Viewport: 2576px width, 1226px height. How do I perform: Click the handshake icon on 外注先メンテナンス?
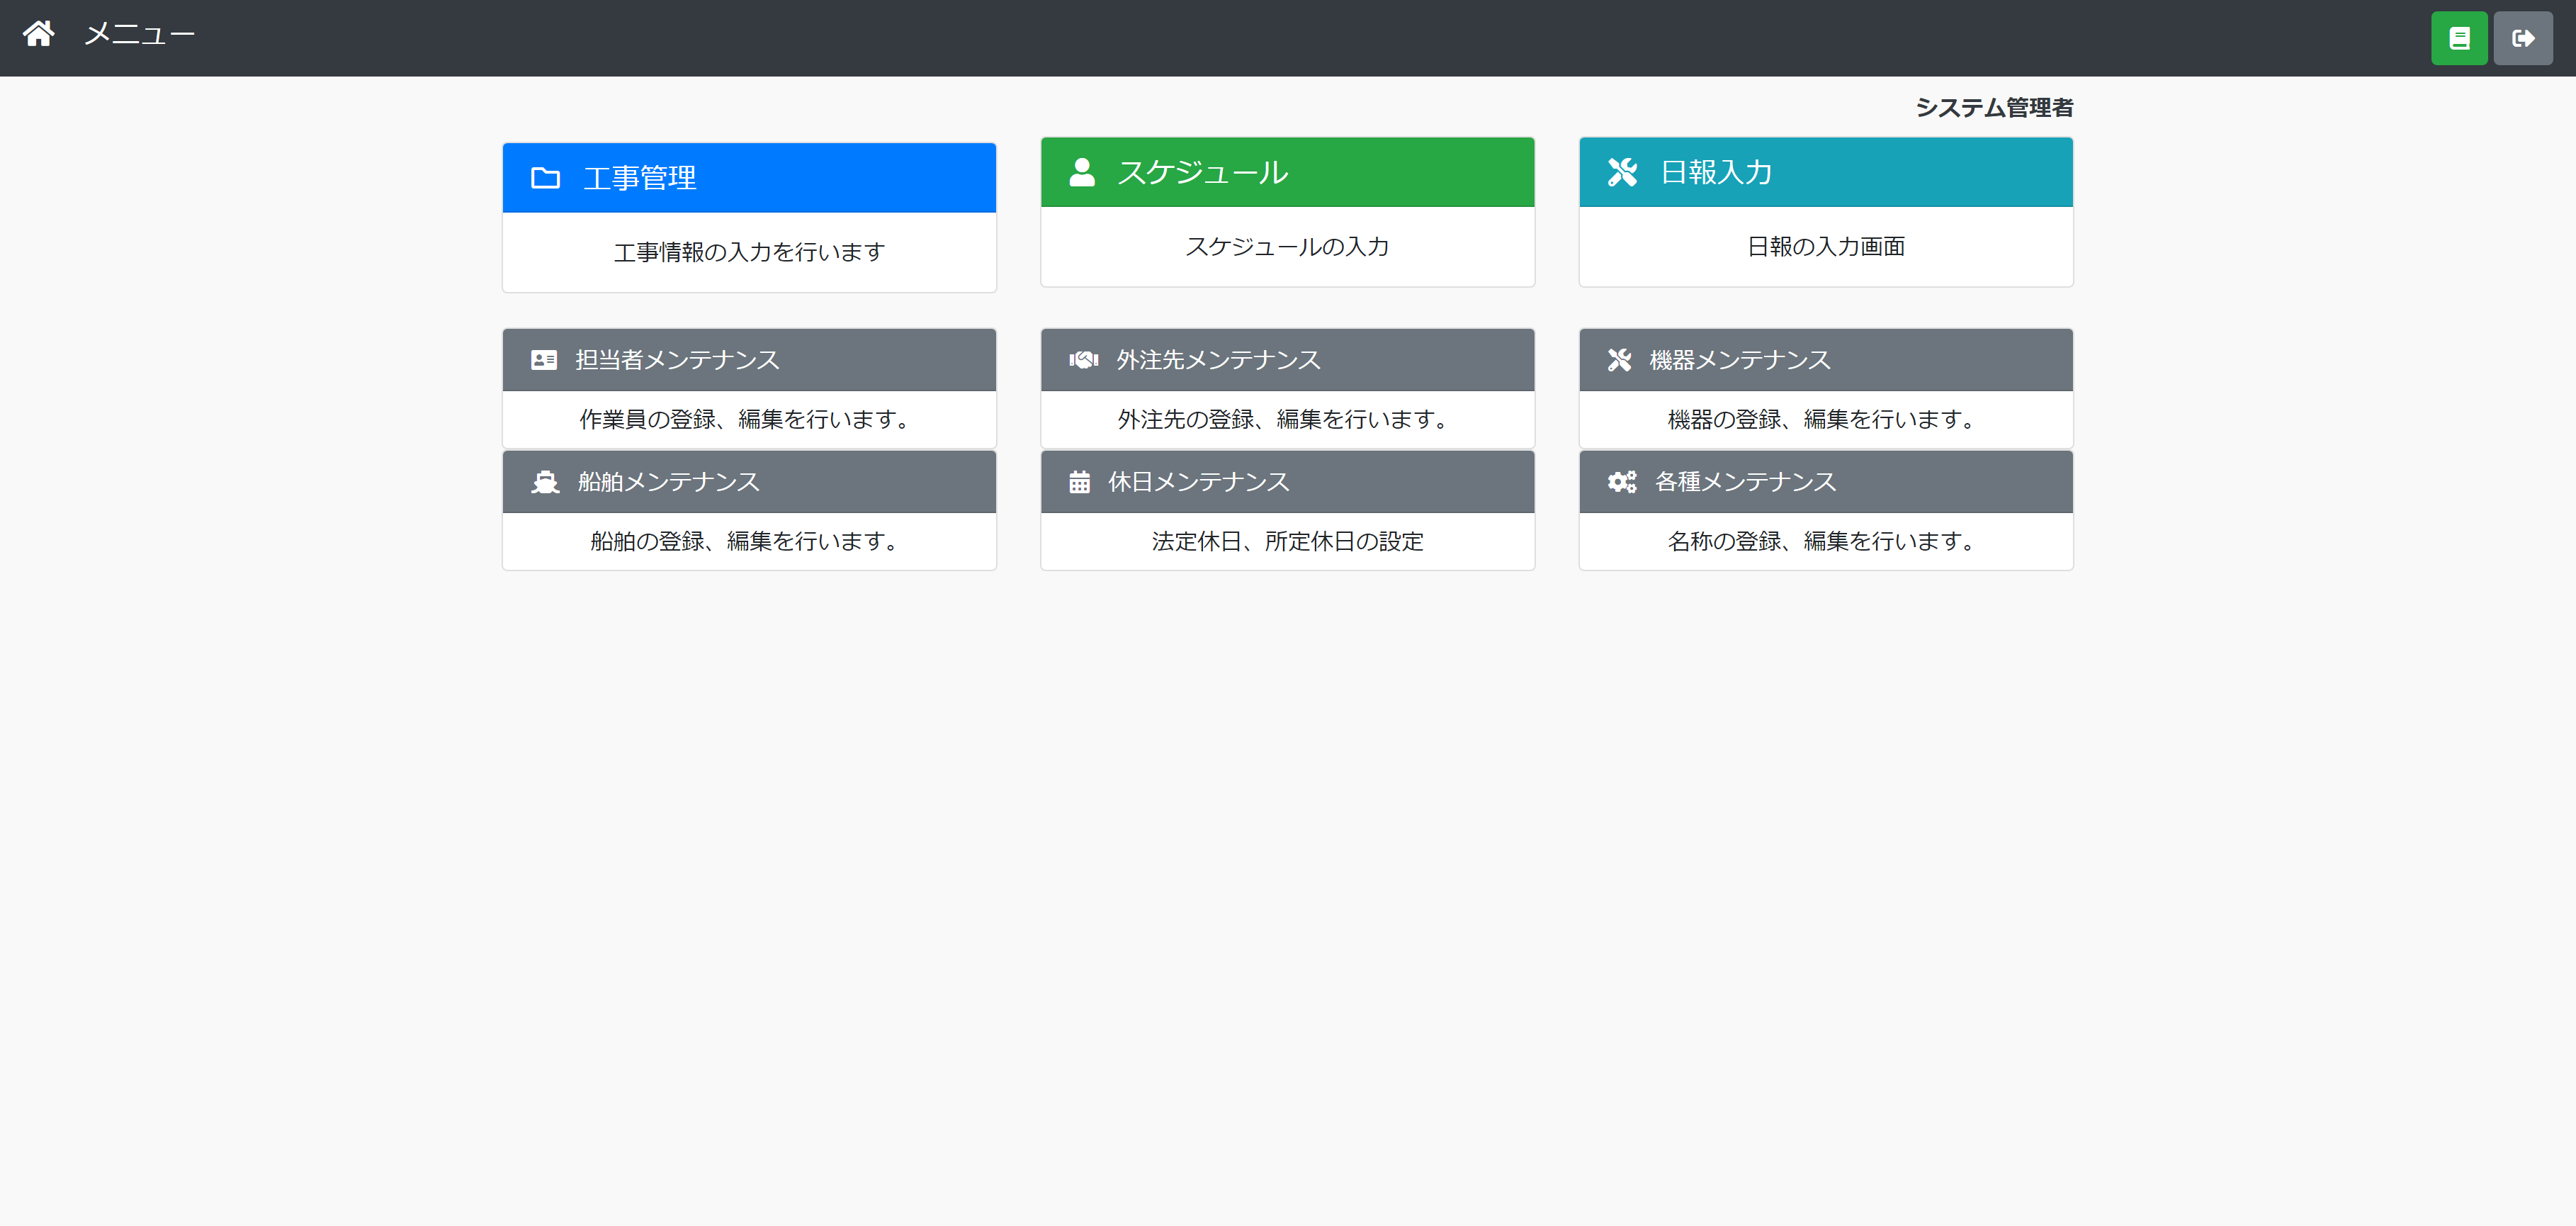(1084, 360)
